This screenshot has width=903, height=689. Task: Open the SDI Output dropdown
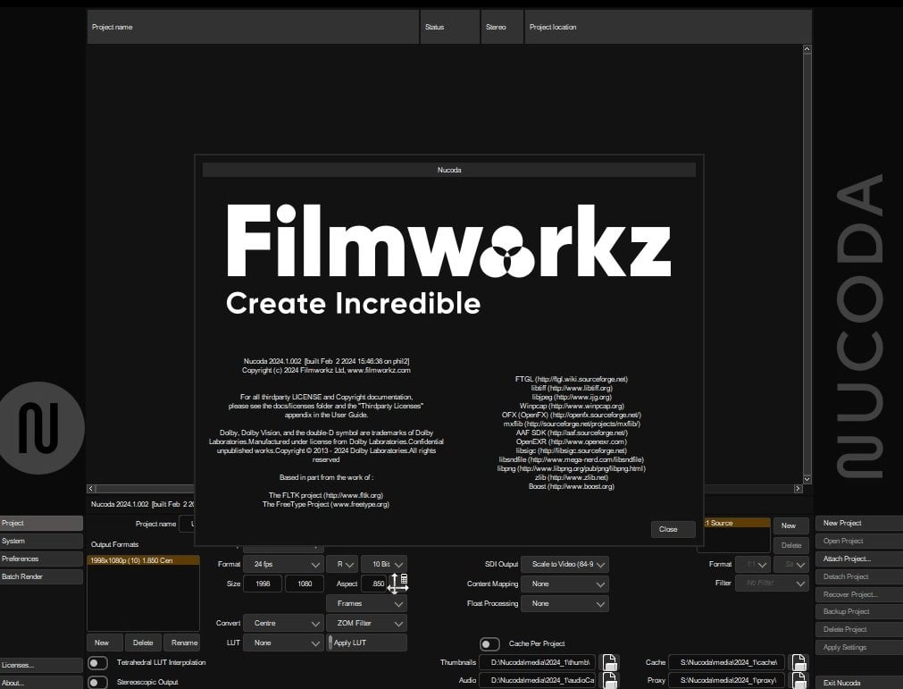point(564,564)
